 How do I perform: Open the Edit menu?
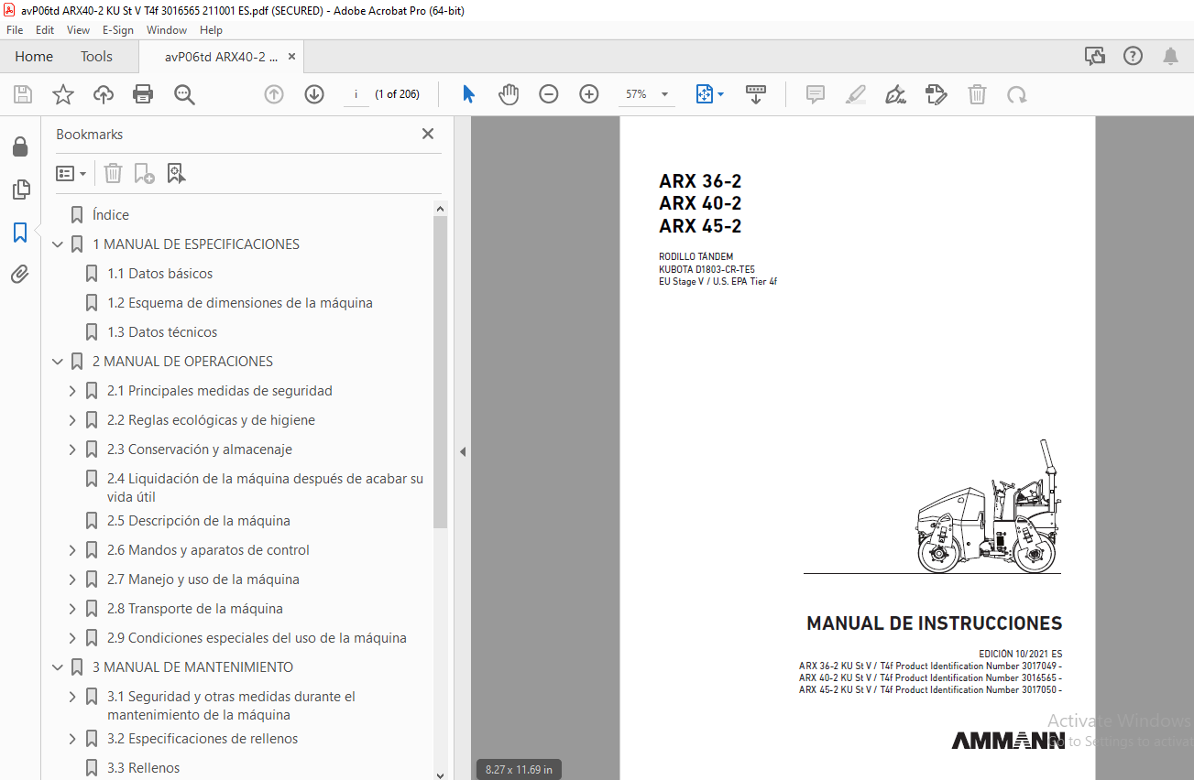(x=45, y=30)
